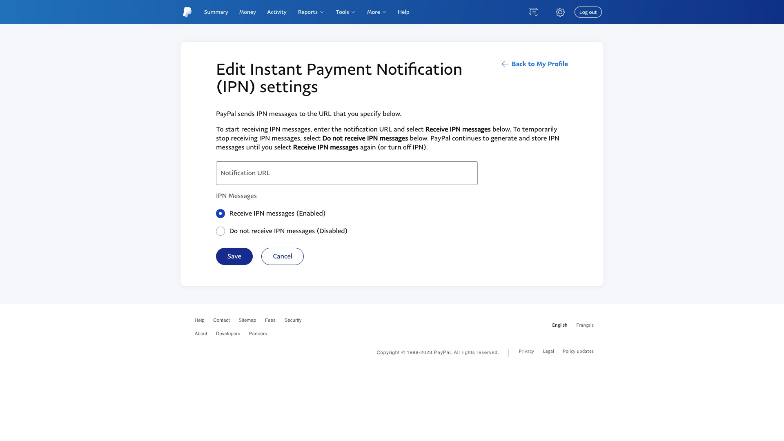Open the Legal link

click(548, 351)
